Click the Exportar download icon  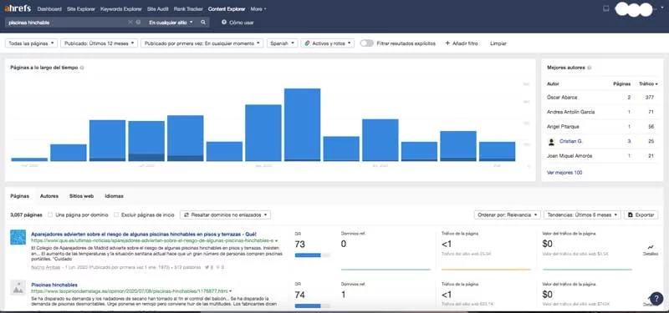(x=631, y=215)
